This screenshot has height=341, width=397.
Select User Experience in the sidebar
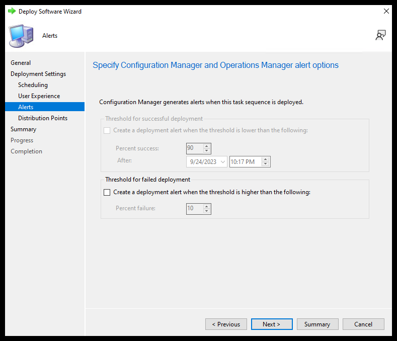click(x=39, y=96)
